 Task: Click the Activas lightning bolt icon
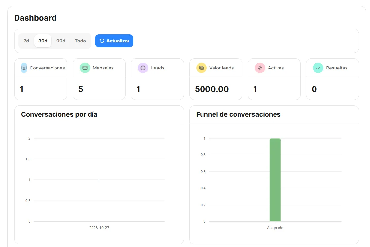coord(260,68)
